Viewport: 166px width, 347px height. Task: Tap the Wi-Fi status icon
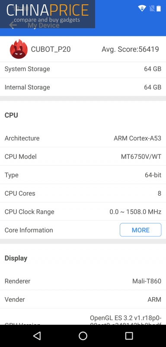click(142, 8)
